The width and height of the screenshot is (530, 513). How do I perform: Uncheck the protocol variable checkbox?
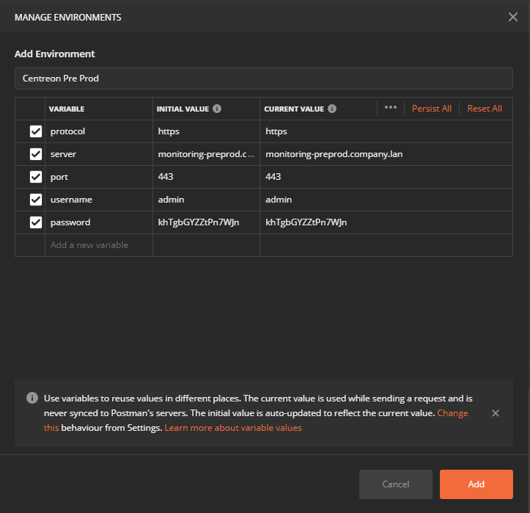pyautogui.click(x=35, y=132)
